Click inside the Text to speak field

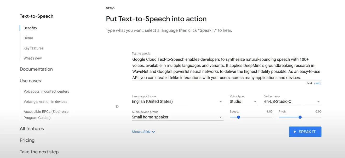(227, 68)
